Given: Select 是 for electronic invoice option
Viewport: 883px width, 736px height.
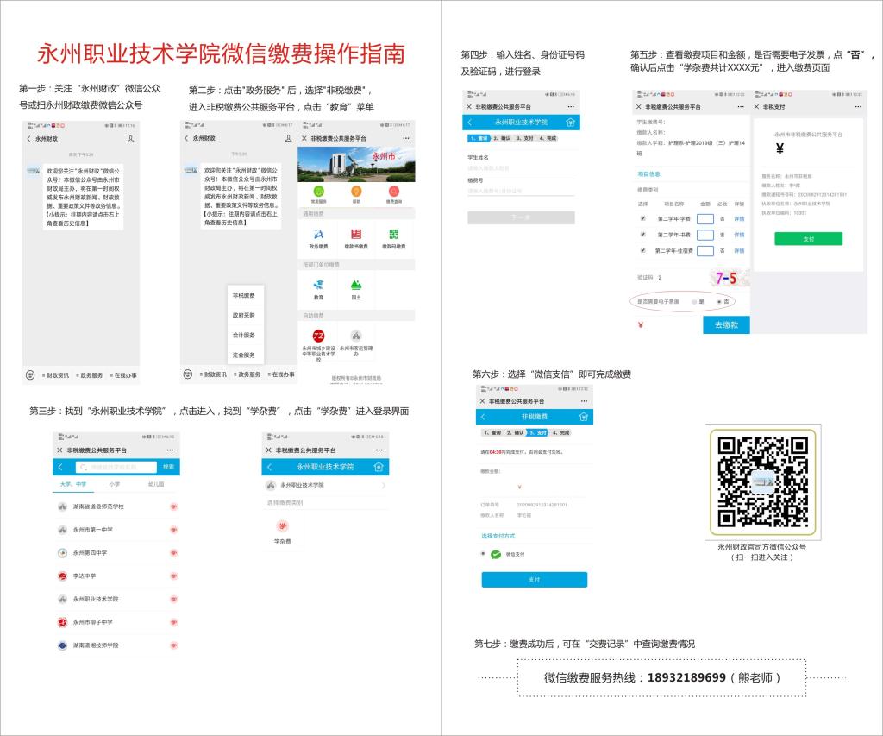Looking at the screenshot, I should coord(694,302).
